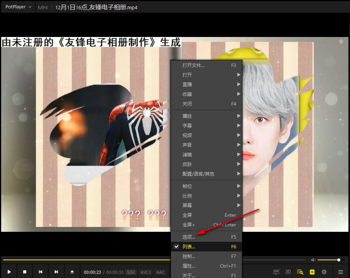350x278 pixels.
Task: Expand the 声音 submenu
Action: [206, 145]
